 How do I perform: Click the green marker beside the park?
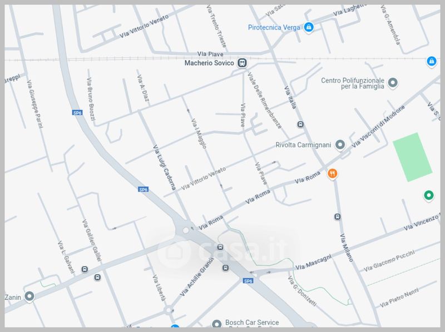point(428,195)
